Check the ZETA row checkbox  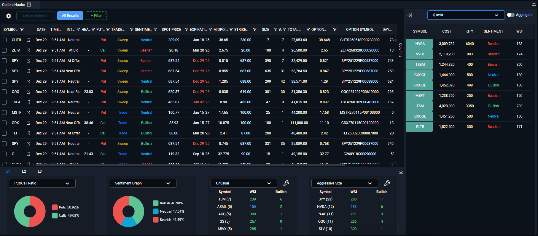point(4,50)
